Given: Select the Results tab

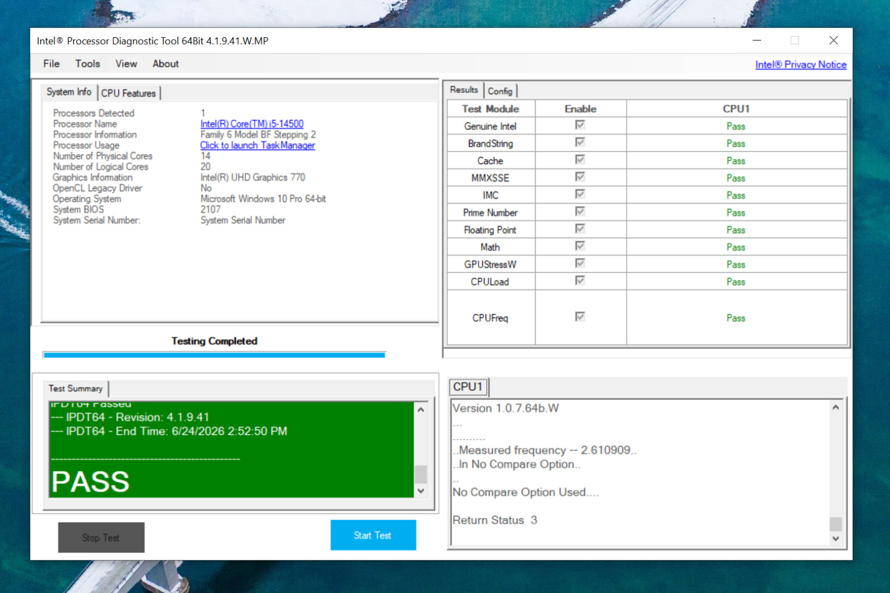Looking at the screenshot, I should pyautogui.click(x=464, y=90).
